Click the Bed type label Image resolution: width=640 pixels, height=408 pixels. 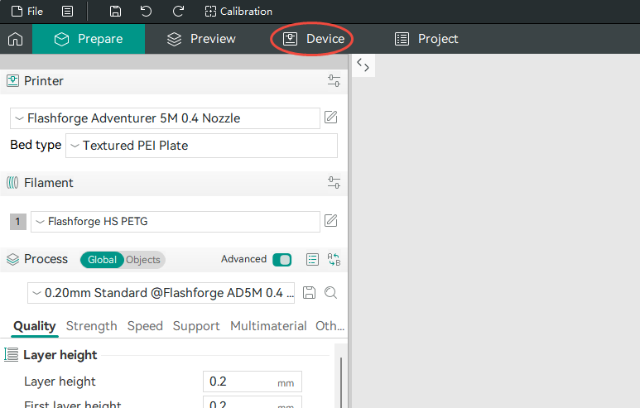coord(36,145)
